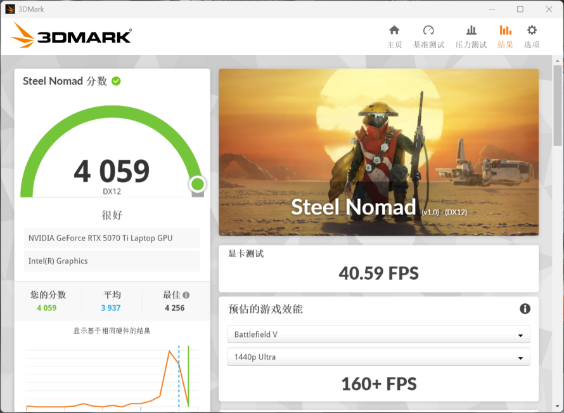Open the Battlefield V game dropdown

tap(378, 334)
